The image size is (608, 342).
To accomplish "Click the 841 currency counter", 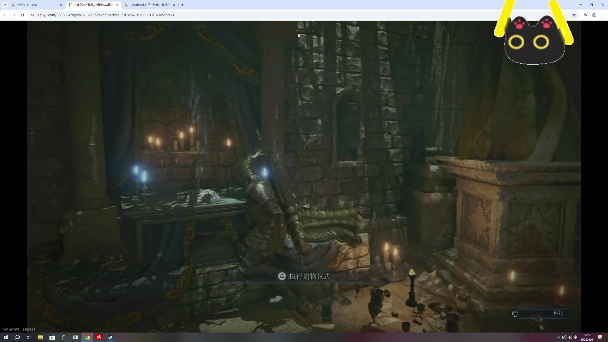I will [x=540, y=313].
